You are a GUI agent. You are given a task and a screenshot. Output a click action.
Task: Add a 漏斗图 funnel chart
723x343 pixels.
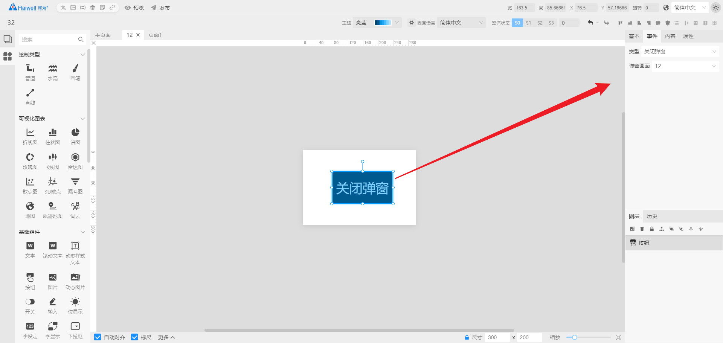coord(75,186)
